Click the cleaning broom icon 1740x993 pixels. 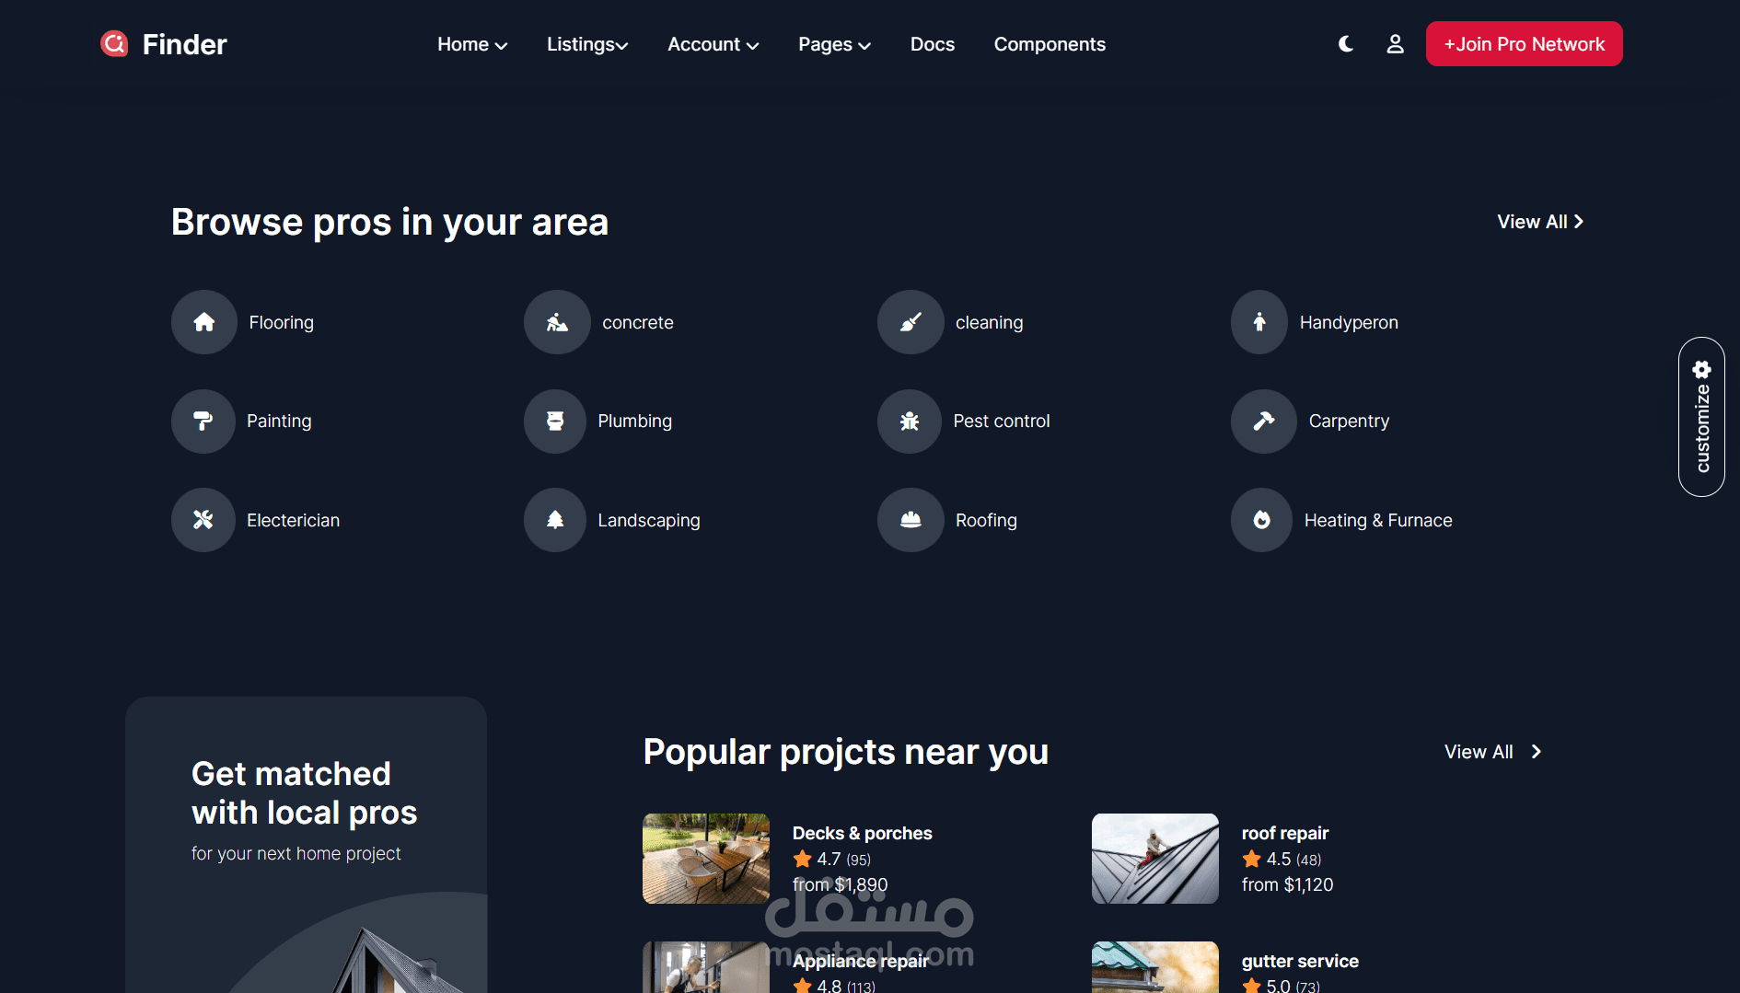click(x=911, y=322)
